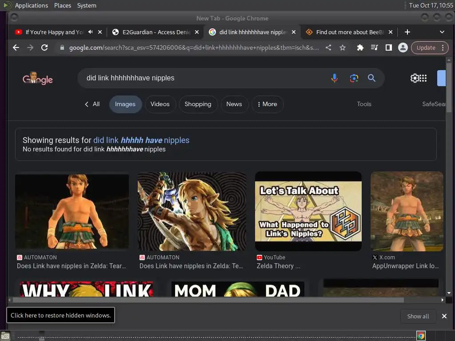
Task: Share this page via share icon
Action: click(328, 48)
